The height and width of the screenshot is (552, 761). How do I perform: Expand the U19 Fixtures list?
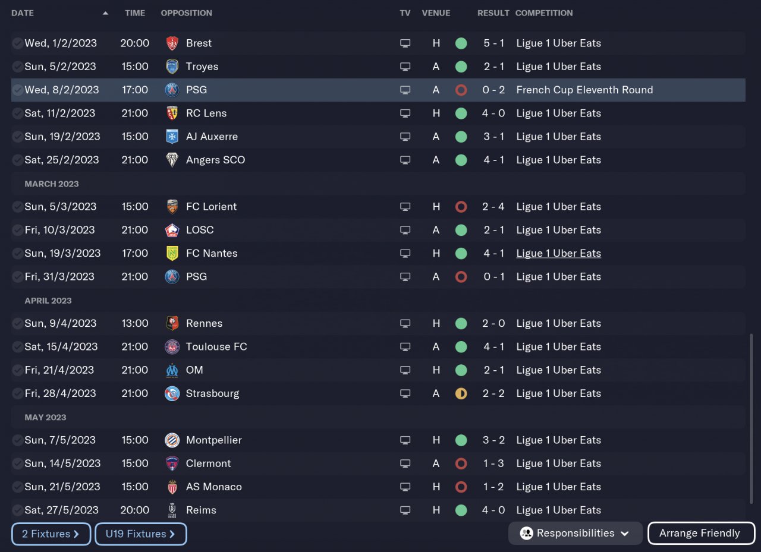tap(140, 534)
